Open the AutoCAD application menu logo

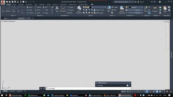pos(3,2)
